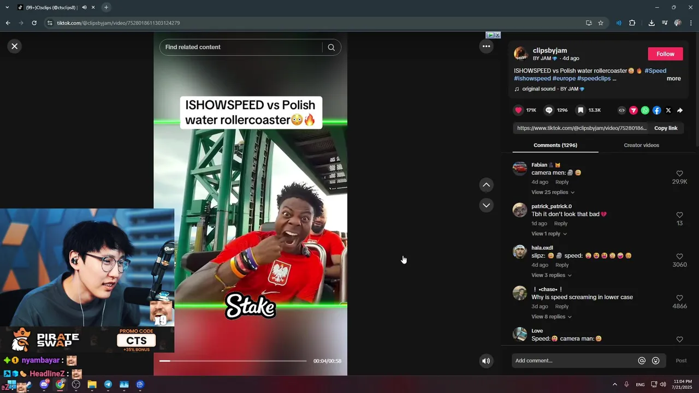This screenshot has width=699, height=393.
Task: Save video with the bookmark icon
Action: click(580, 110)
